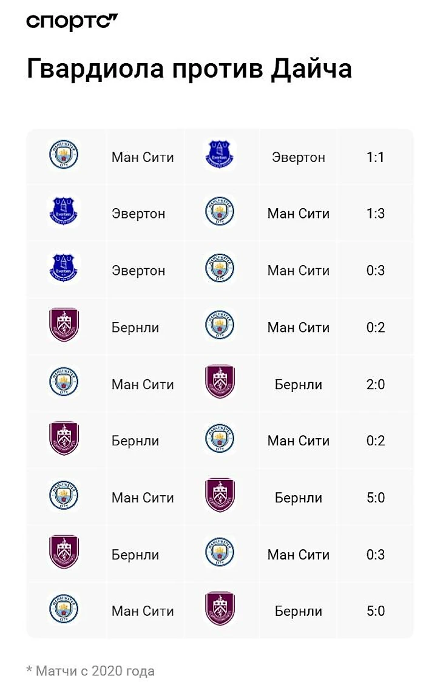The width and height of the screenshot is (443, 690).
Task: Click the heading Гвардиола против Дайча
Action: (189, 69)
